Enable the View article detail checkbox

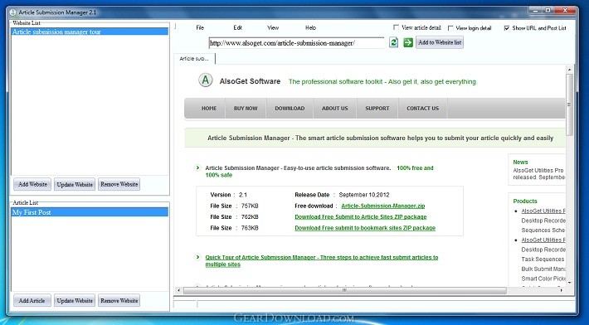click(x=396, y=27)
